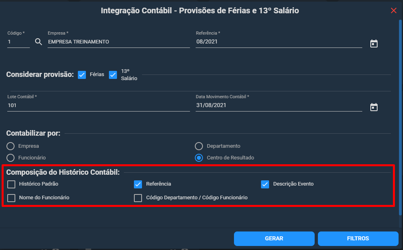Toggle the Referência history checkbox
Viewport: 403px width, 250px height.
[x=138, y=184]
